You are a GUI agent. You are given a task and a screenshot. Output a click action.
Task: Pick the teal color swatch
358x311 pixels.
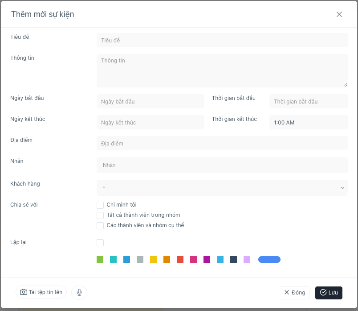(x=113, y=260)
